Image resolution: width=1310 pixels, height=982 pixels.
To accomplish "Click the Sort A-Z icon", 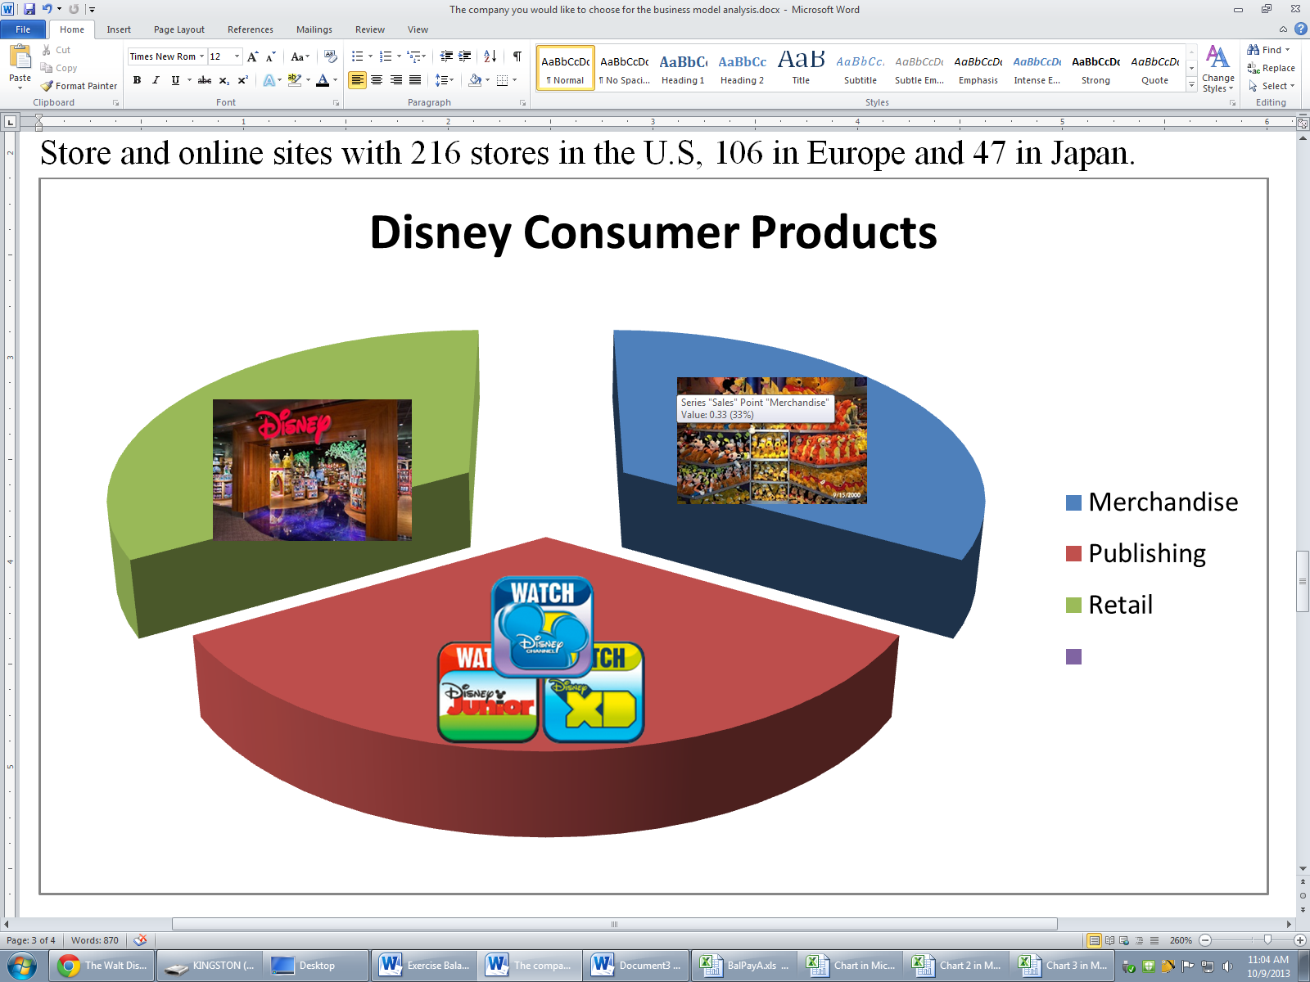I will point(490,56).
